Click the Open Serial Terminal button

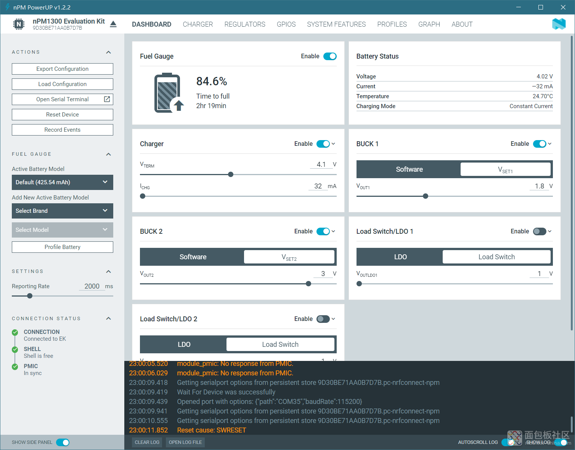coord(63,99)
